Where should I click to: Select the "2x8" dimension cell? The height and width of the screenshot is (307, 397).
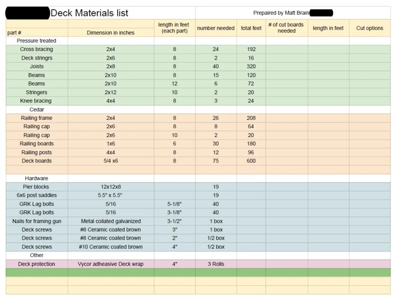coord(111,67)
